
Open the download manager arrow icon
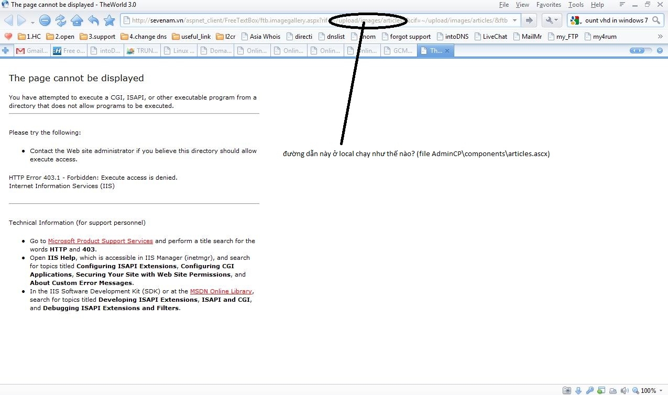point(578,390)
